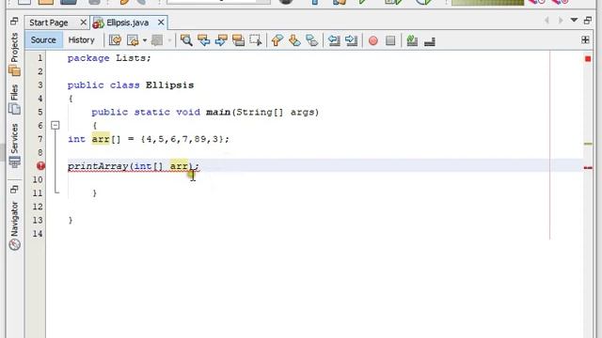Open the Back history dropdown arrow
Viewport: 602px width, 338px height.
[144, 40]
